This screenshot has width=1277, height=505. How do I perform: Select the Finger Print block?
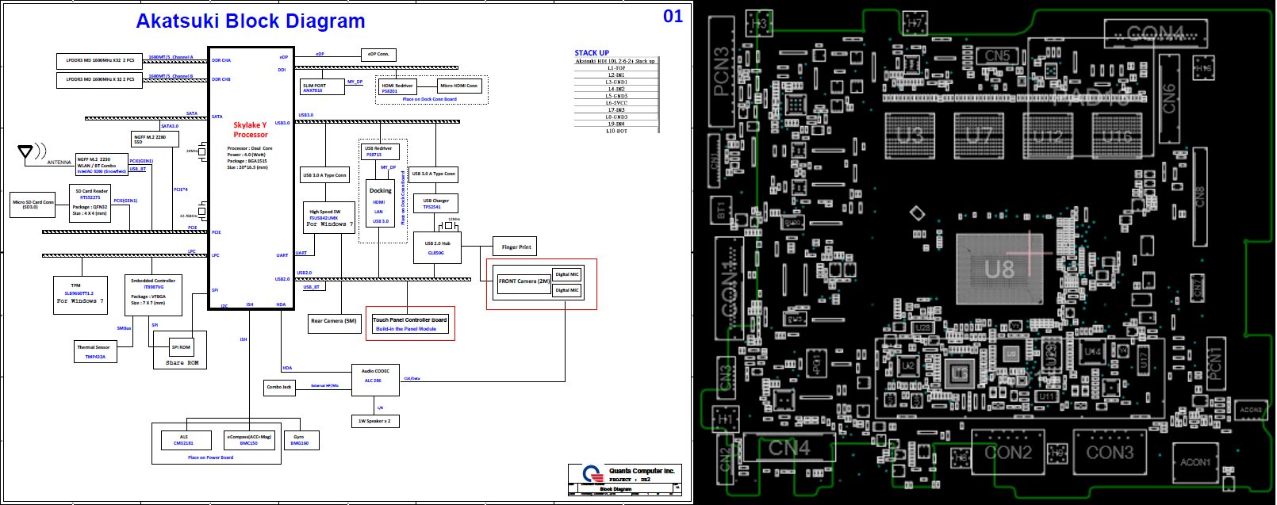tap(516, 247)
